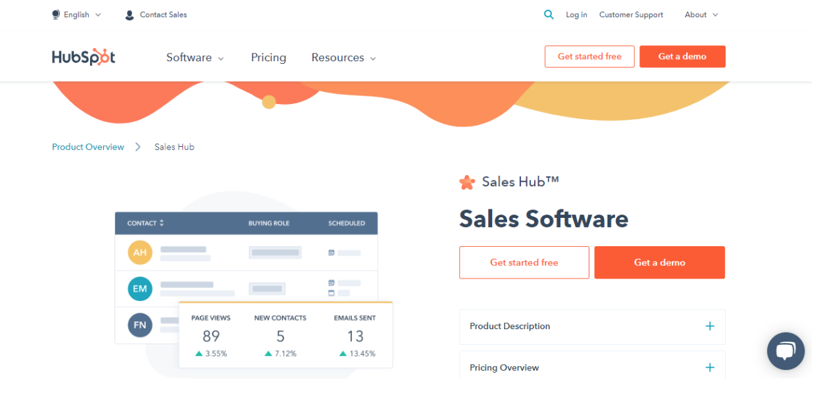Click Get started free below Sales Software

(524, 263)
